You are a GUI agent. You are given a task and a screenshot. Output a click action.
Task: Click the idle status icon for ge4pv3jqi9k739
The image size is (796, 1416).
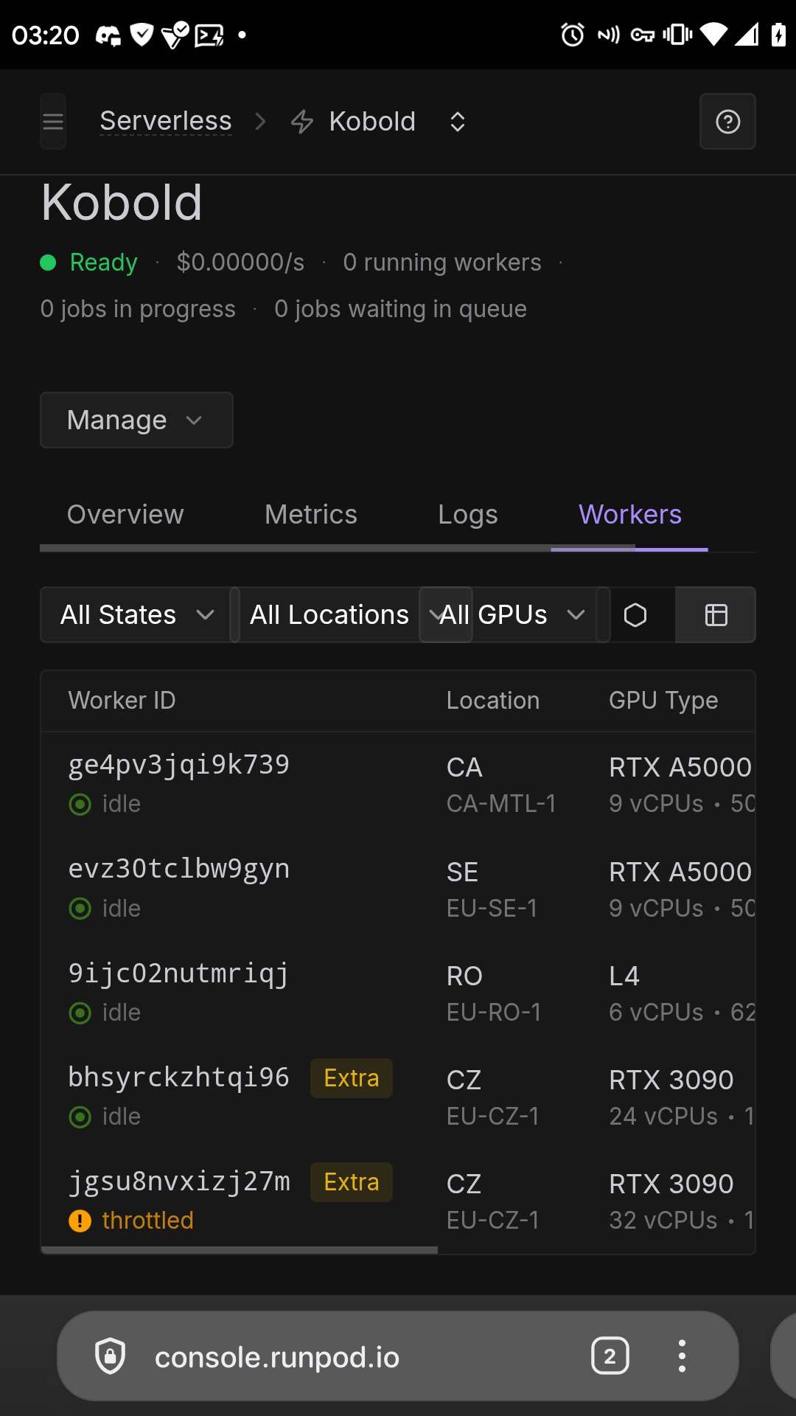[80, 804]
